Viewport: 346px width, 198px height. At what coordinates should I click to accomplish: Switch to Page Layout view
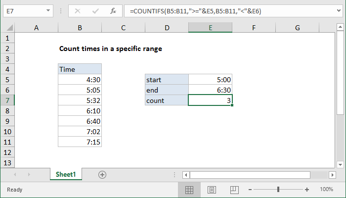pyautogui.click(x=212, y=190)
